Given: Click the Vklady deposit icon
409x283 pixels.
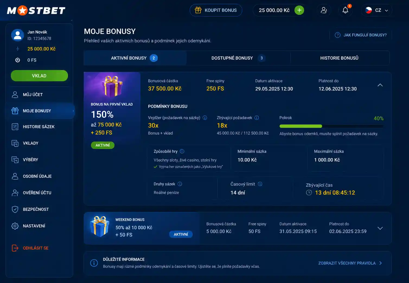Looking at the screenshot, I should point(15,143).
